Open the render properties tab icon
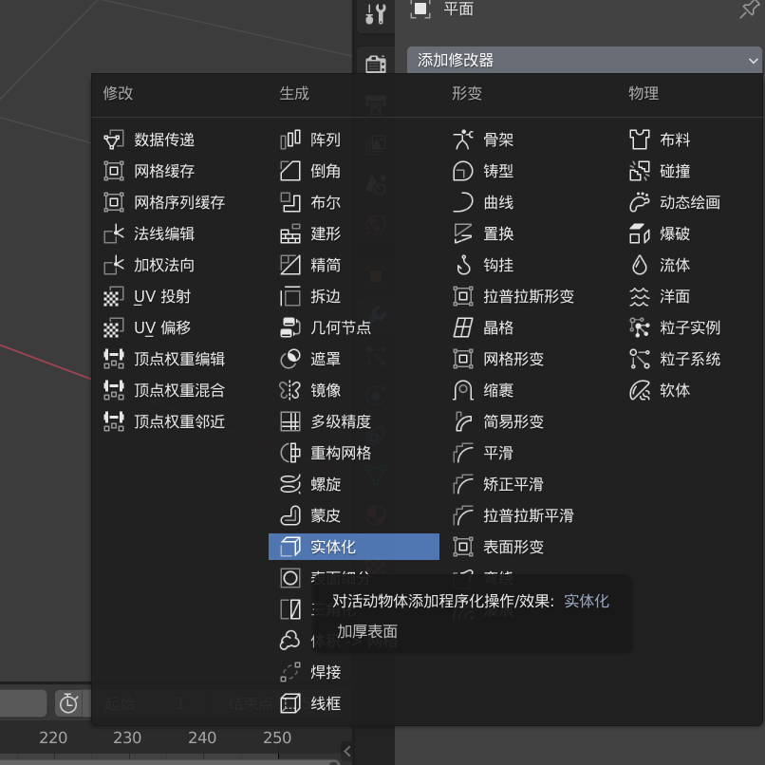The height and width of the screenshot is (765, 765). (x=376, y=64)
